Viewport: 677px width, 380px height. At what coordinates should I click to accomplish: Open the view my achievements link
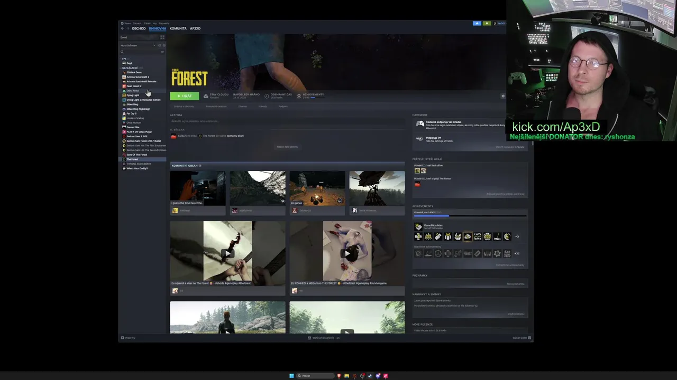(x=510, y=265)
